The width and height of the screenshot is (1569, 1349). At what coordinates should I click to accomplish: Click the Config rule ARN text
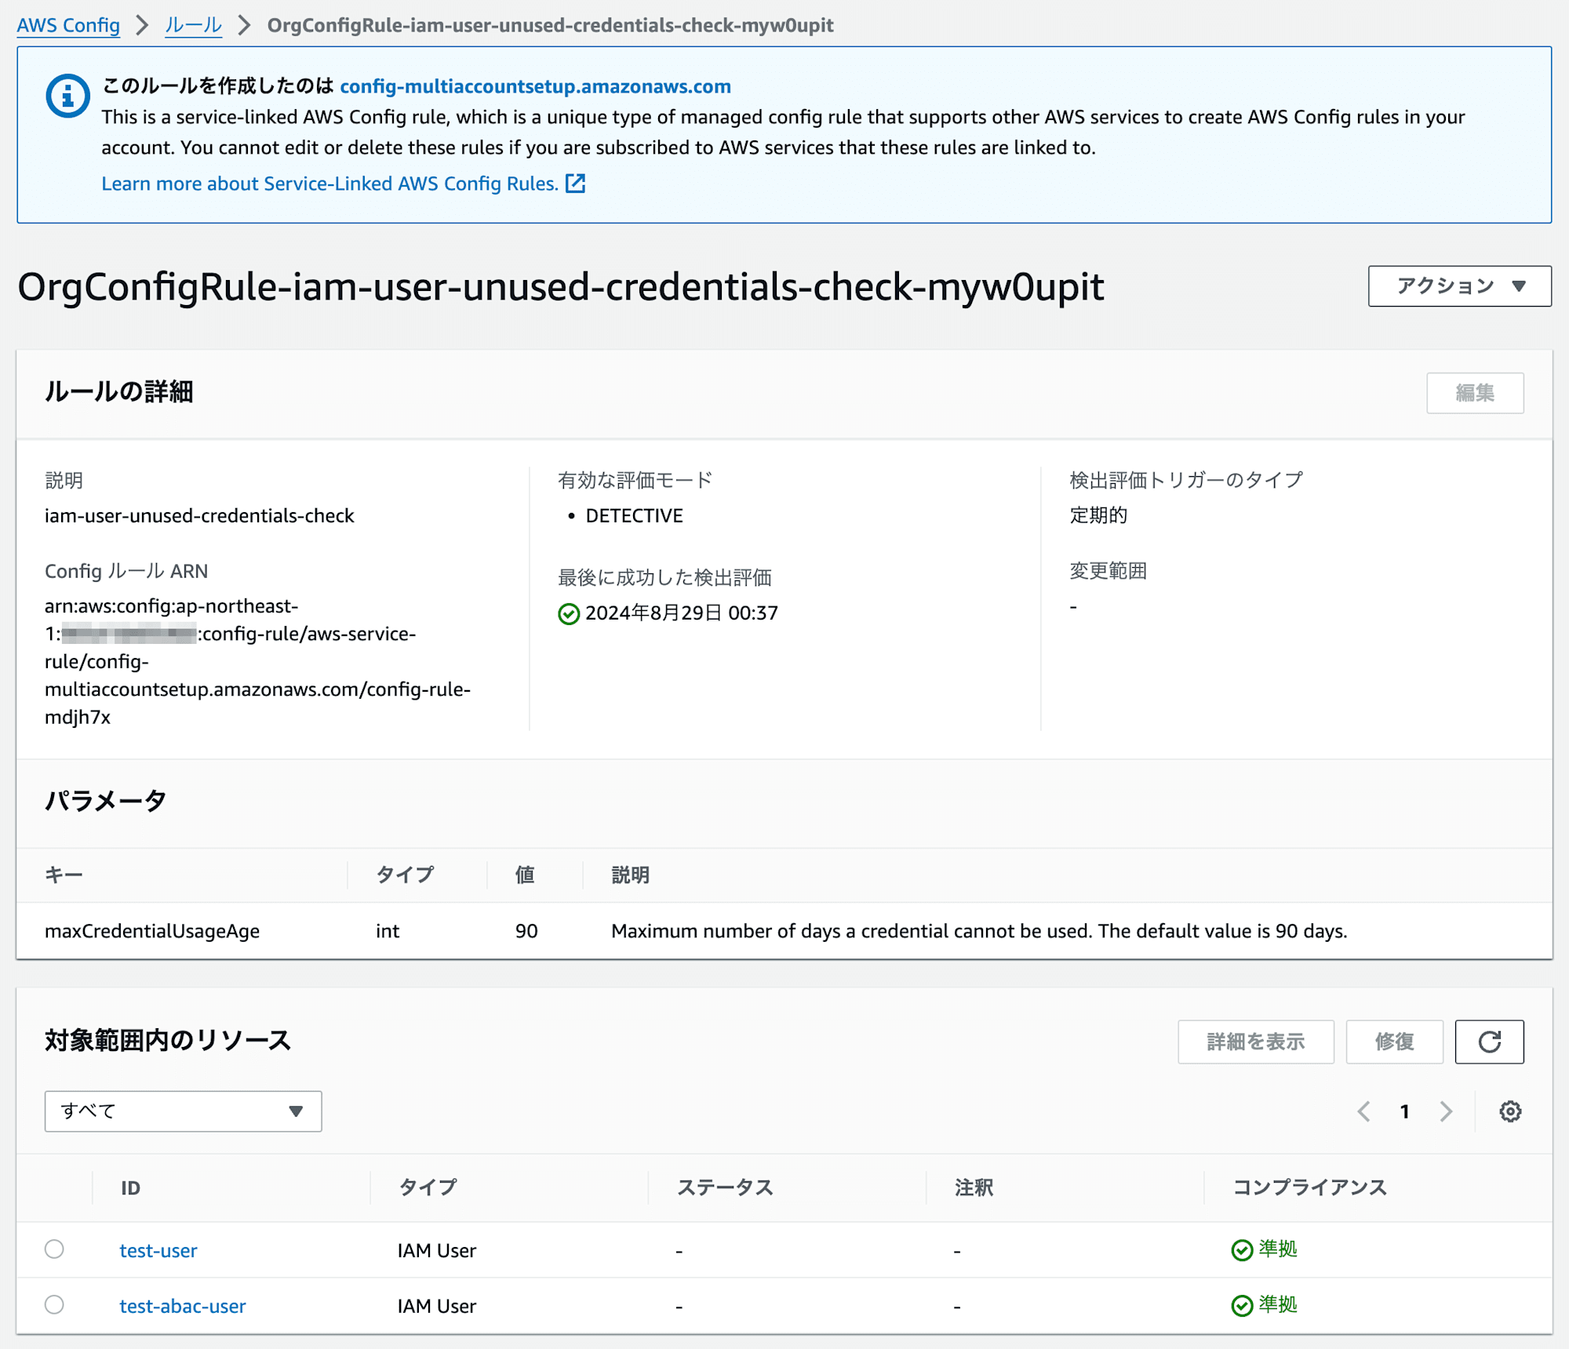(257, 661)
